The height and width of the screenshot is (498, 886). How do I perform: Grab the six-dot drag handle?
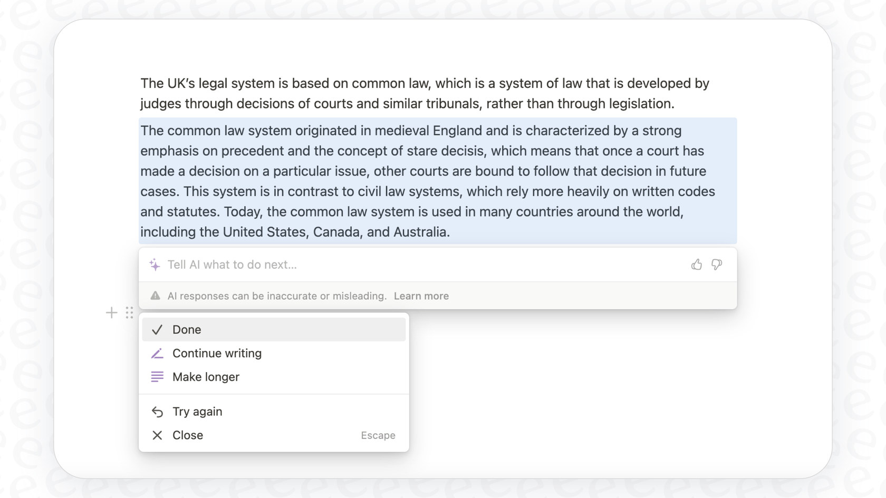[129, 313]
